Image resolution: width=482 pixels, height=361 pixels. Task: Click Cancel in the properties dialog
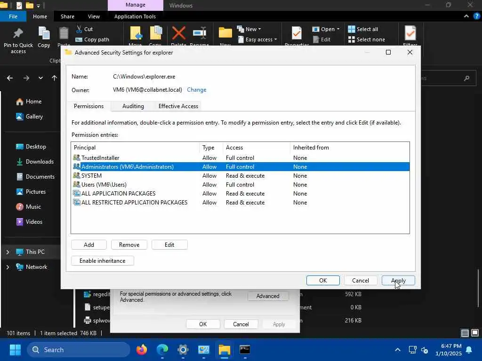coord(241,324)
